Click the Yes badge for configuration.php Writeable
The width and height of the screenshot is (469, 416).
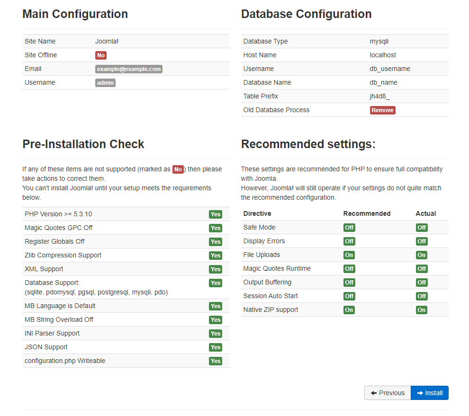[x=216, y=361]
